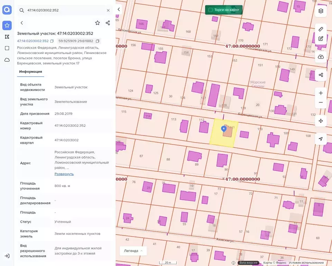The image size is (332, 266).
Task: Open Условия использования link
Action: coord(306,263)
